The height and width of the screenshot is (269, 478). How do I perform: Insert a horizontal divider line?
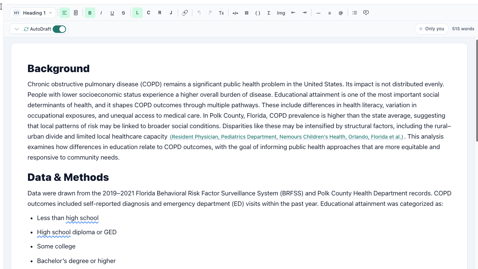point(318,13)
